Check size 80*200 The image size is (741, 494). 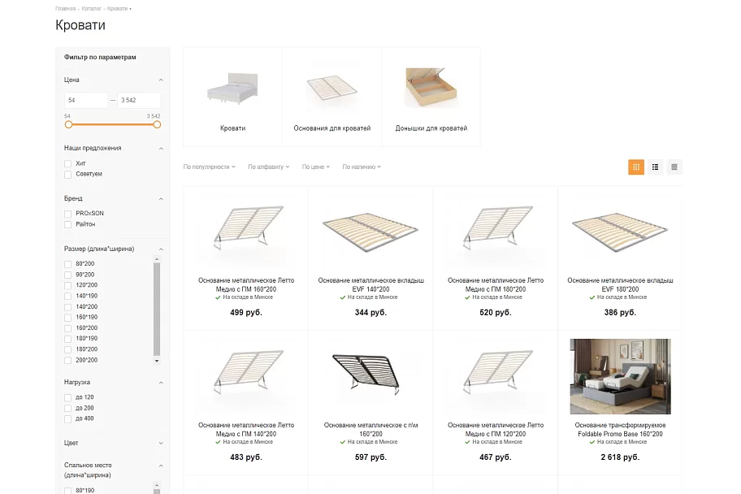[x=67, y=264]
